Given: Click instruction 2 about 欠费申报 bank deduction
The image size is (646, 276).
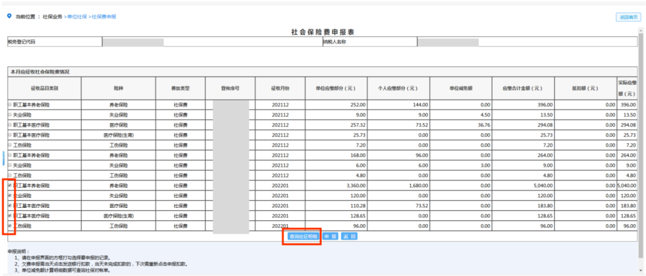Looking at the screenshot, I should coord(100,263).
